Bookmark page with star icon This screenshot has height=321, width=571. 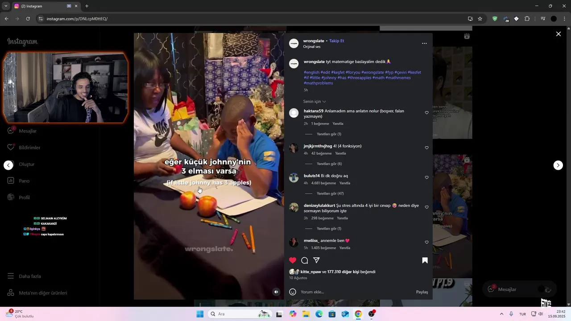480,19
